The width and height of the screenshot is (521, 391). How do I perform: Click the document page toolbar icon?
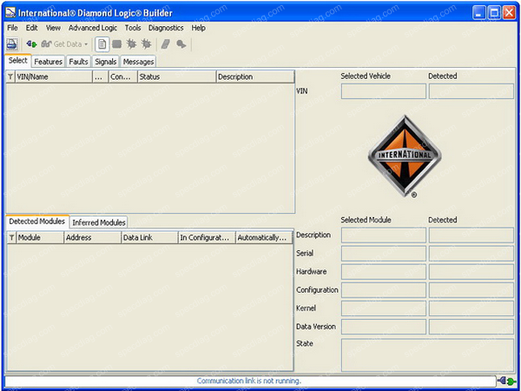coord(102,44)
